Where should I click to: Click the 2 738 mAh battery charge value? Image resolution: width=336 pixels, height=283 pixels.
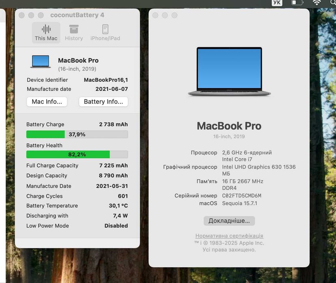tap(113, 124)
